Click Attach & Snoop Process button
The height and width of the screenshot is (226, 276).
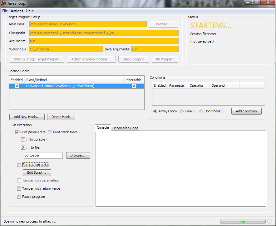tap(91, 59)
